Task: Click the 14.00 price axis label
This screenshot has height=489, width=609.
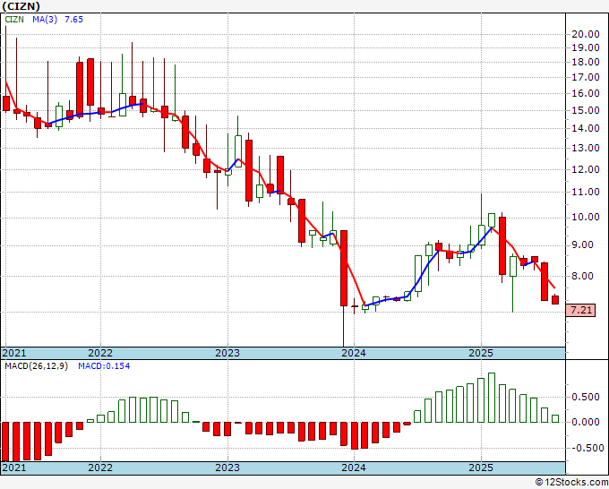Action: (x=586, y=128)
